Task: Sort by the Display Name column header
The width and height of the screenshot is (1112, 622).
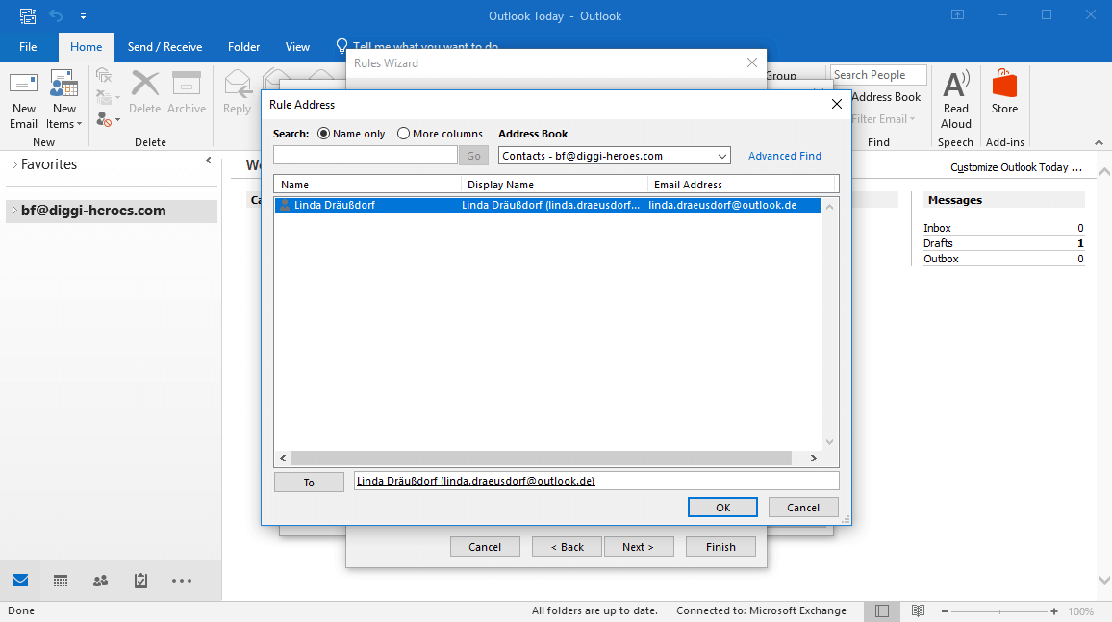Action: coord(555,185)
